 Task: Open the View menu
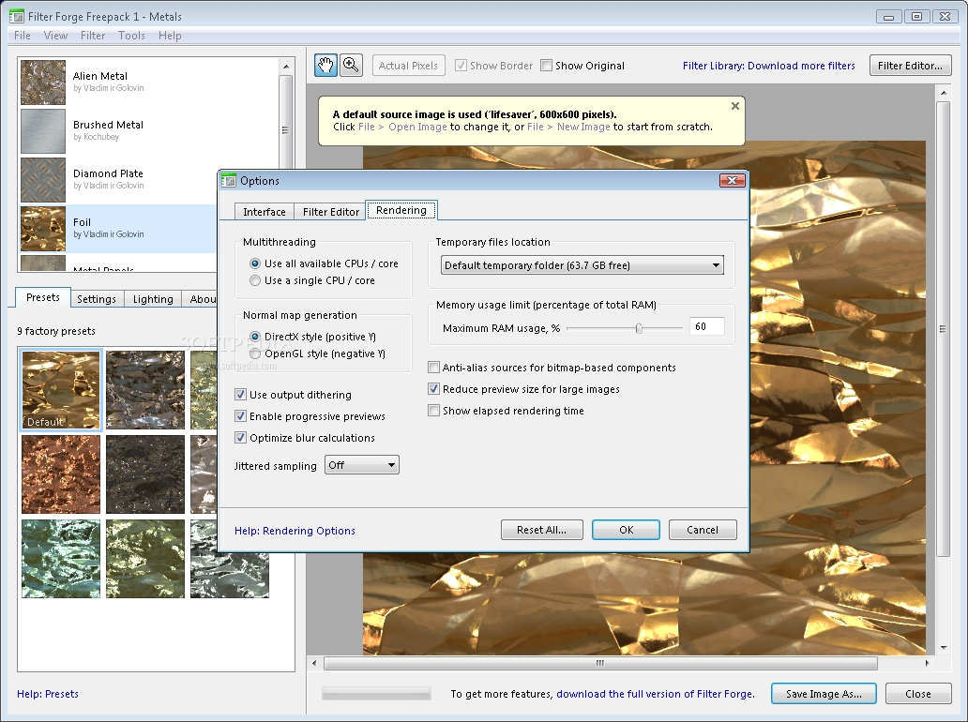pyautogui.click(x=55, y=36)
